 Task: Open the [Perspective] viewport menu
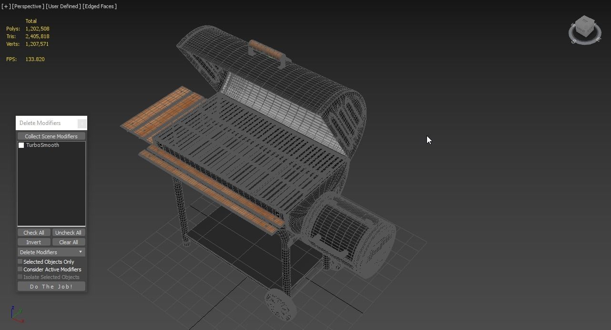pyautogui.click(x=28, y=6)
